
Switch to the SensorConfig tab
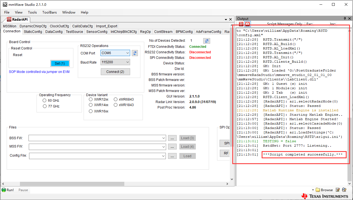[x=97, y=32]
